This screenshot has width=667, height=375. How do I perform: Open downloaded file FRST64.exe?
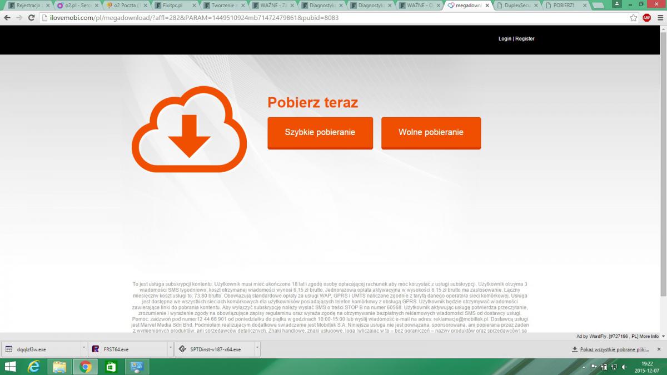point(127,349)
